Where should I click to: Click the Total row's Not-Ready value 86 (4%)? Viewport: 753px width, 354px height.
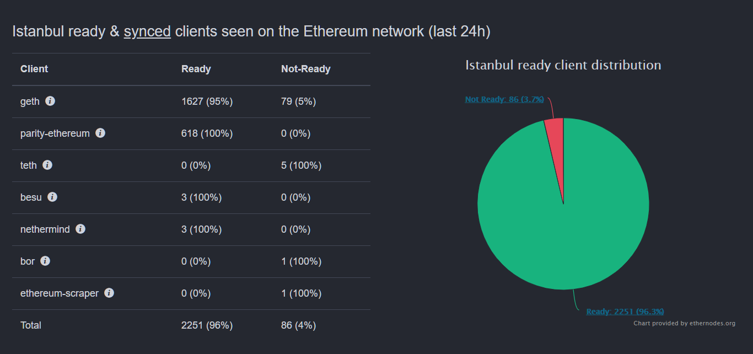298,325
